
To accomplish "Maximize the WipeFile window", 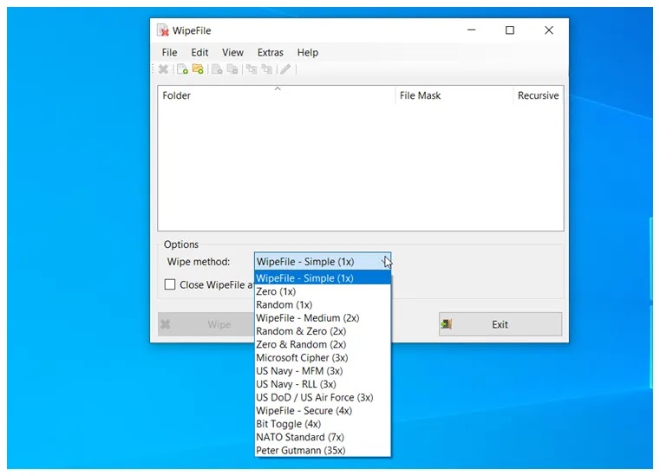I will click(x=510, y=30).
